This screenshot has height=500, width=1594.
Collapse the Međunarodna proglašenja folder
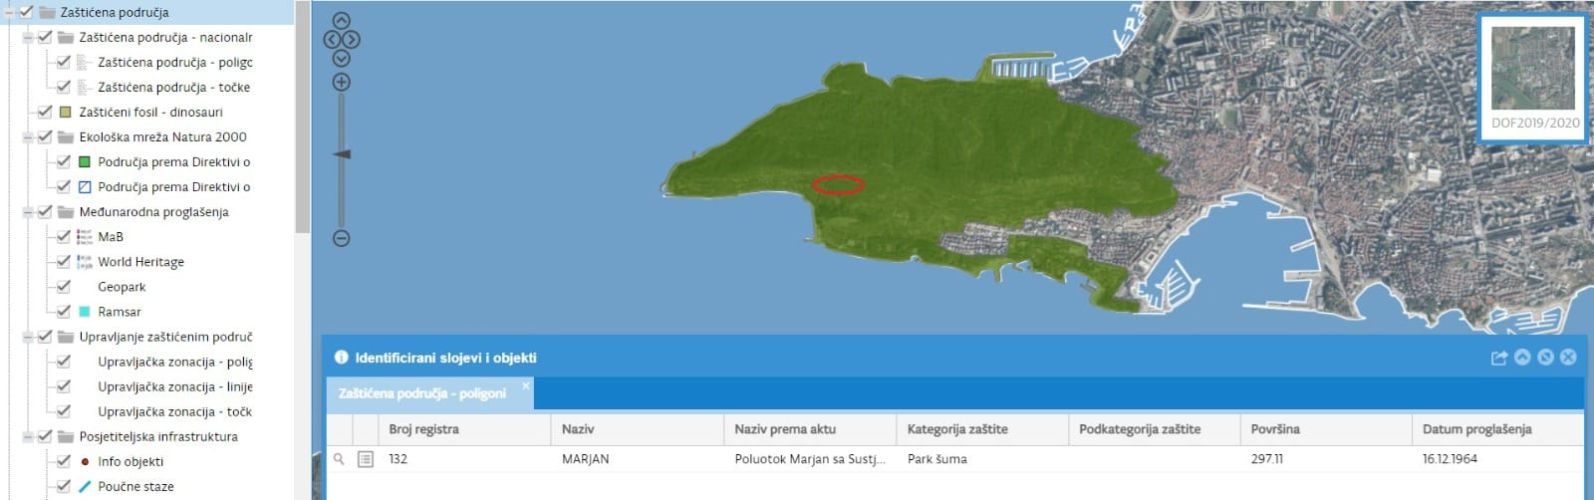tap(28, 212)
